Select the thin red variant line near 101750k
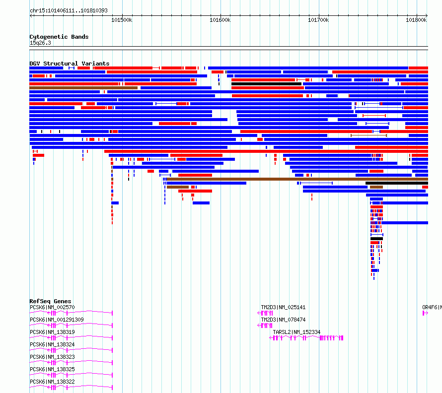 374,116
